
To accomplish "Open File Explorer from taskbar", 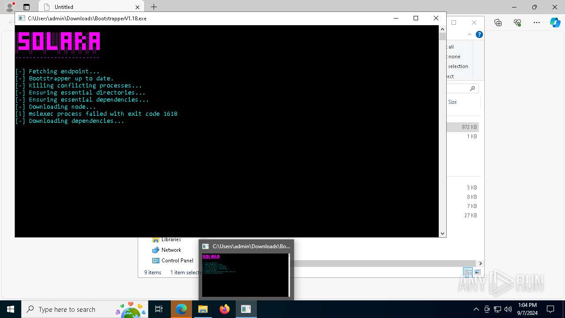I will [203, 309].
